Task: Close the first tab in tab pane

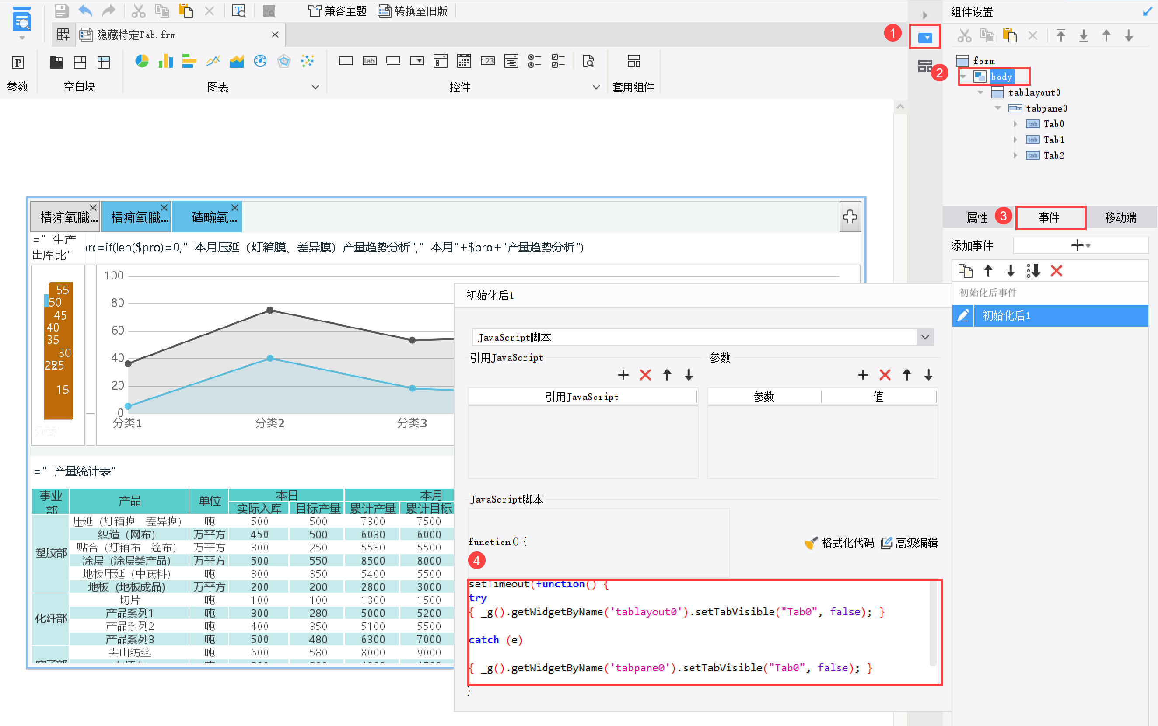Action: [x=93, y=207]
